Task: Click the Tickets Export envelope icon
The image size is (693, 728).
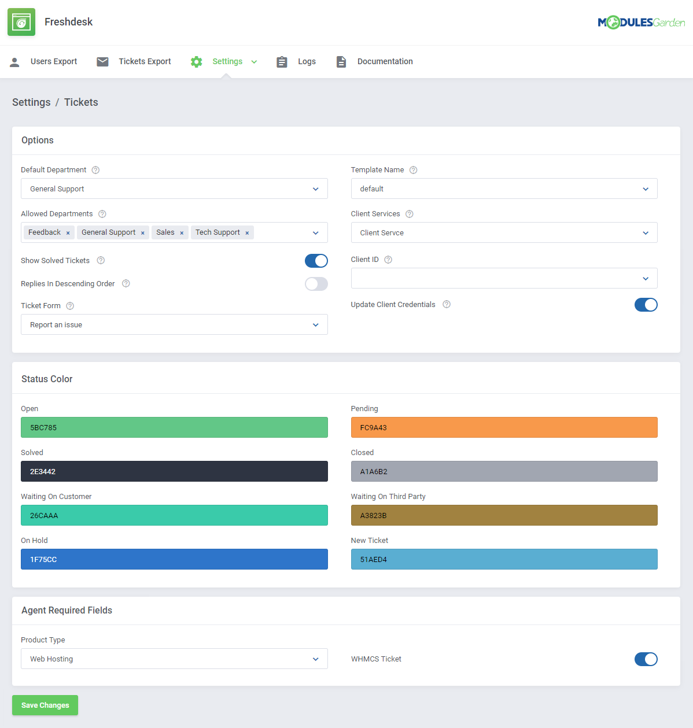Action: [102, 61]
